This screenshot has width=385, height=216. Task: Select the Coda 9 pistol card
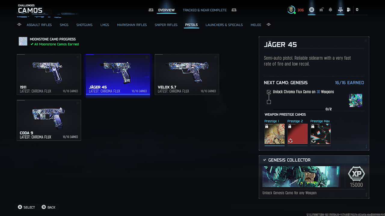point(49,120)
